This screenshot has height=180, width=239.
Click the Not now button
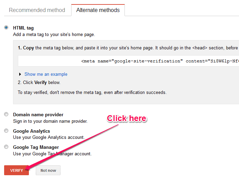48,170
